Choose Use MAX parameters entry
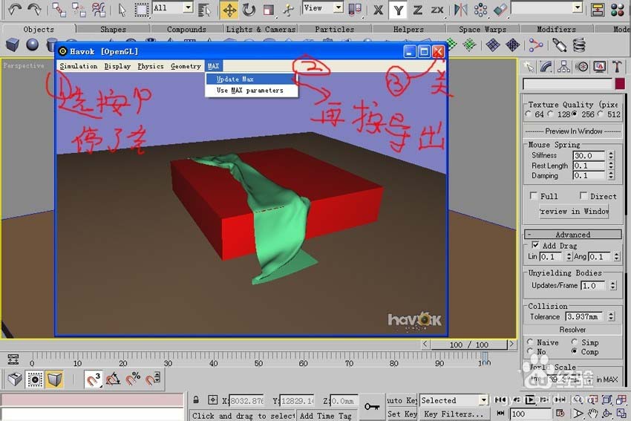Viewport: 631px width, 421px height. pyautogui.click(x=251, y=90)
